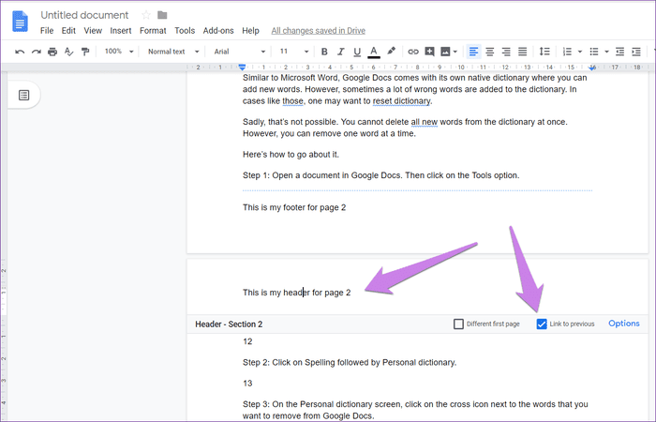The image size is (656, 422).
Task: Open the font size dropdown
Action: [294, 52]
